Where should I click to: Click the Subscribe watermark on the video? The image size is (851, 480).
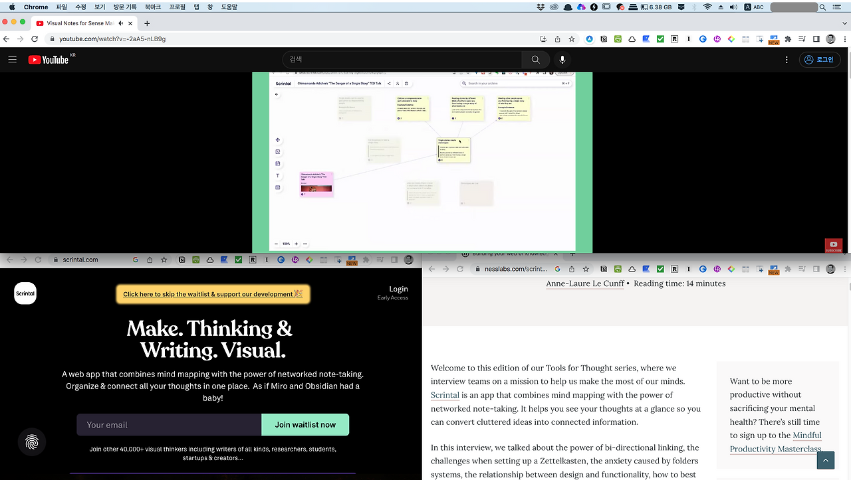click(x=834, y=246)
